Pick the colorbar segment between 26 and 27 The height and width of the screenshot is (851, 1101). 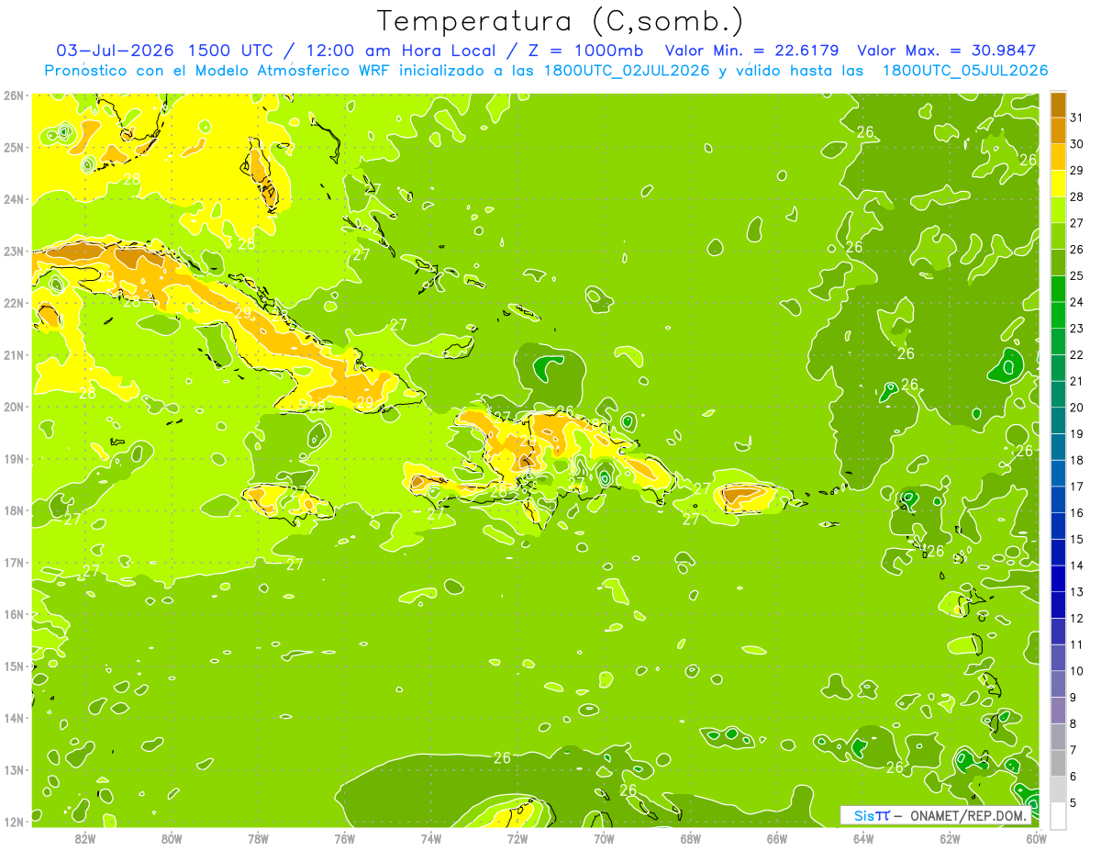pyautogui.click(x=1058, y=235)
